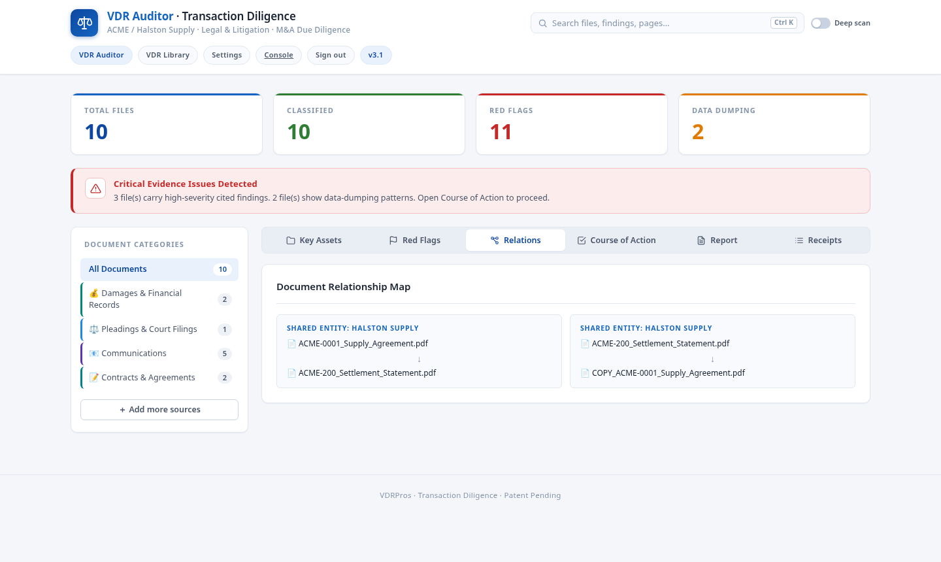Click the Document Relationship Map heading
941x562 pixels.
click(344, 287)
